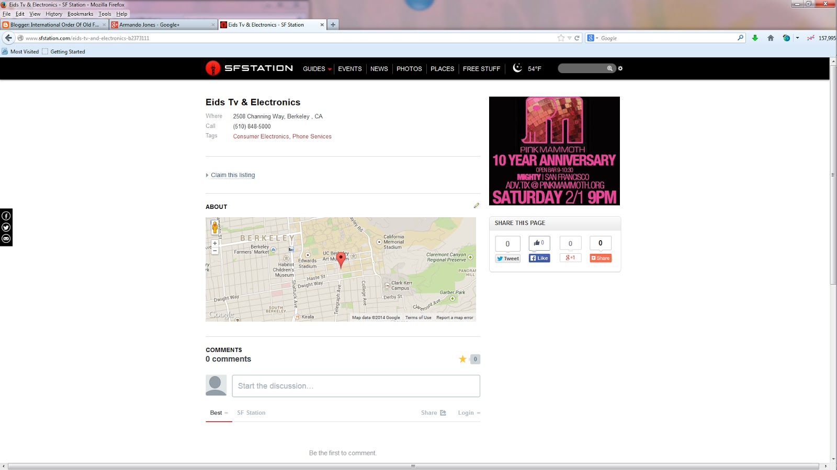837x470 pixels.
Task: Click the Google search magnifier in browser
Action: tap(740, 38)
